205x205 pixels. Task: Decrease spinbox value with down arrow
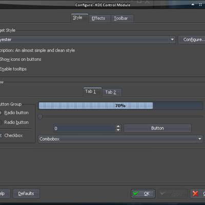coord(118,130)
